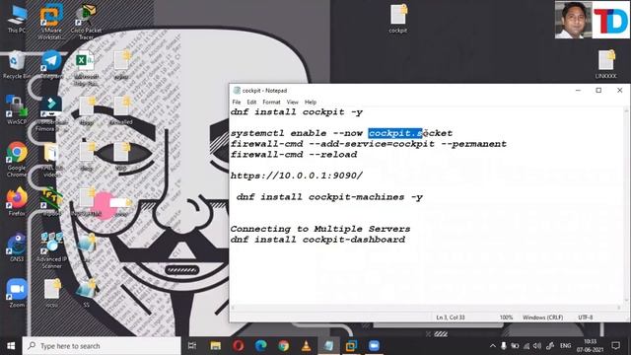631x355 pixels.
Task: Select the Excel file on desktop
Action: [86, 68]
